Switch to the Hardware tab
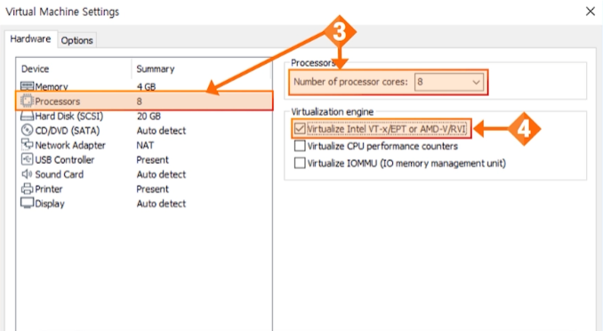603x331 pixels. tap(30, 39)
